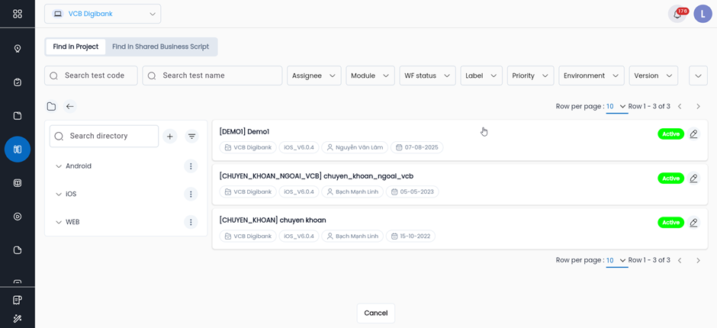This screenshot has height=328, width=717.
Task: Edit the CHUYEN_KHOAN chuyen khoan test case
Action: (693, 223)
